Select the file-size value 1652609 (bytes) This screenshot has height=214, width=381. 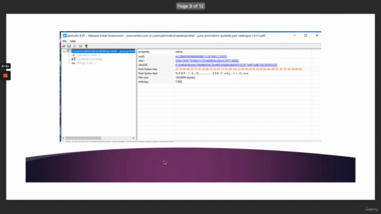pos(185,77)
